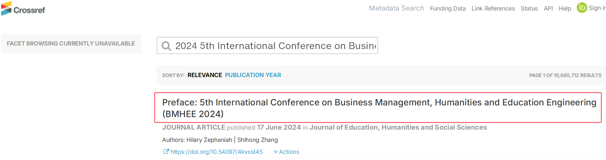Open Metadata Search tab
Screen dimensions: 606x160
pyautogui.click(x=396, y=8)
